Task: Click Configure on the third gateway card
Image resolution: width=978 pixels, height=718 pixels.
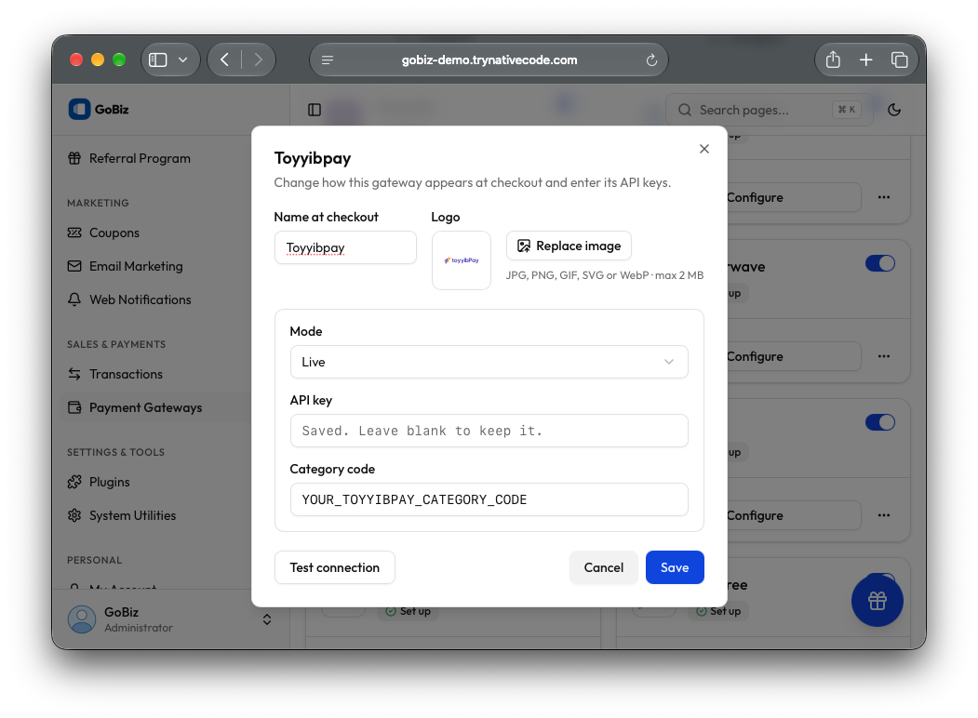Action: pos(794,515)
